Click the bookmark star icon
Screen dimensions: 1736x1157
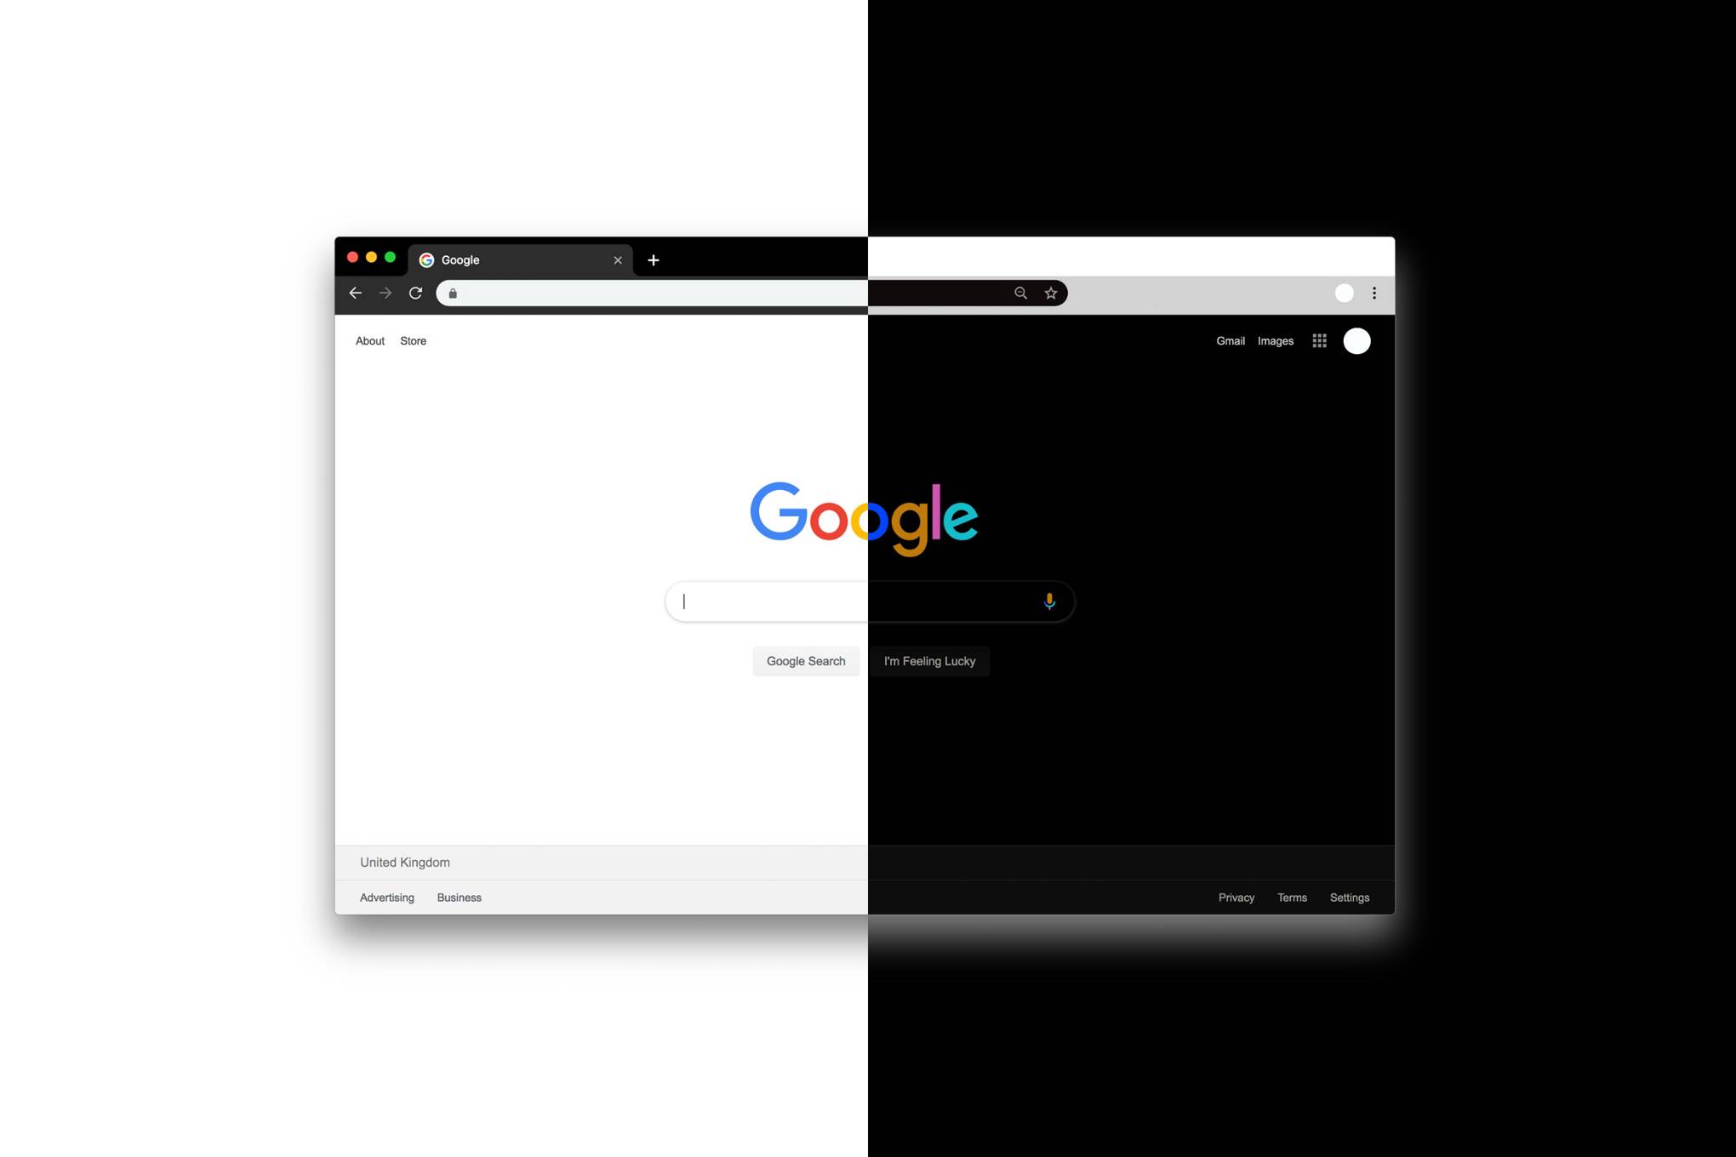click(x=1052, y=294)
